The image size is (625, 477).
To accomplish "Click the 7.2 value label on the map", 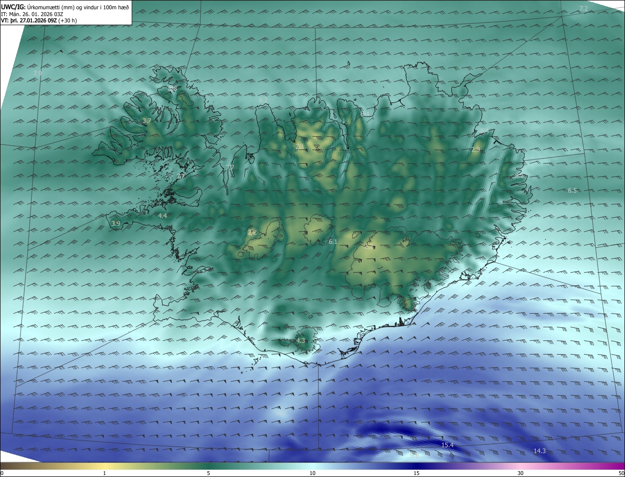I will point(583,9).
